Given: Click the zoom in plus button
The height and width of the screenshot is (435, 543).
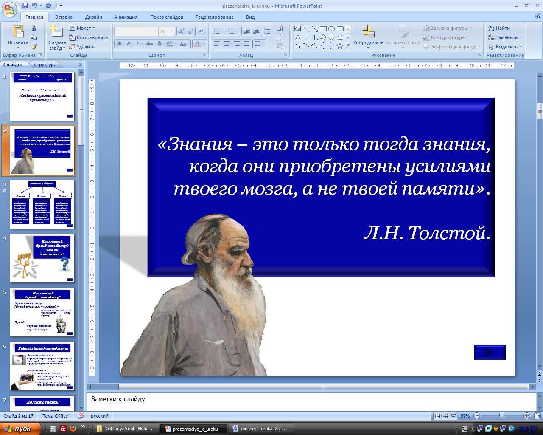Looking at the screenshot, I should tap(527, 416).
